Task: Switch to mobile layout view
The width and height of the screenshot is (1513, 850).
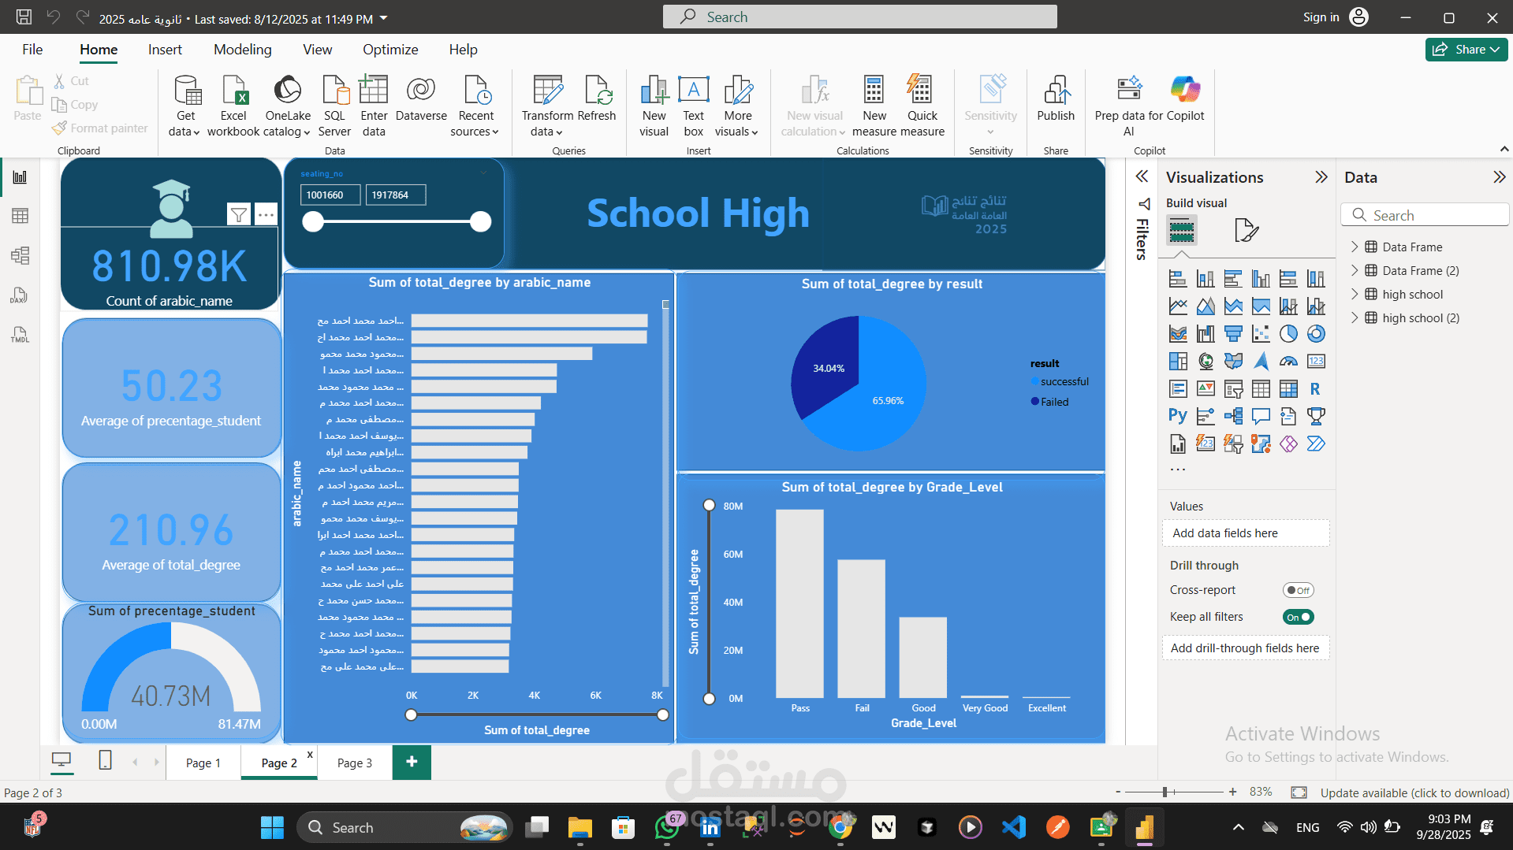Action: coord(105,760)
